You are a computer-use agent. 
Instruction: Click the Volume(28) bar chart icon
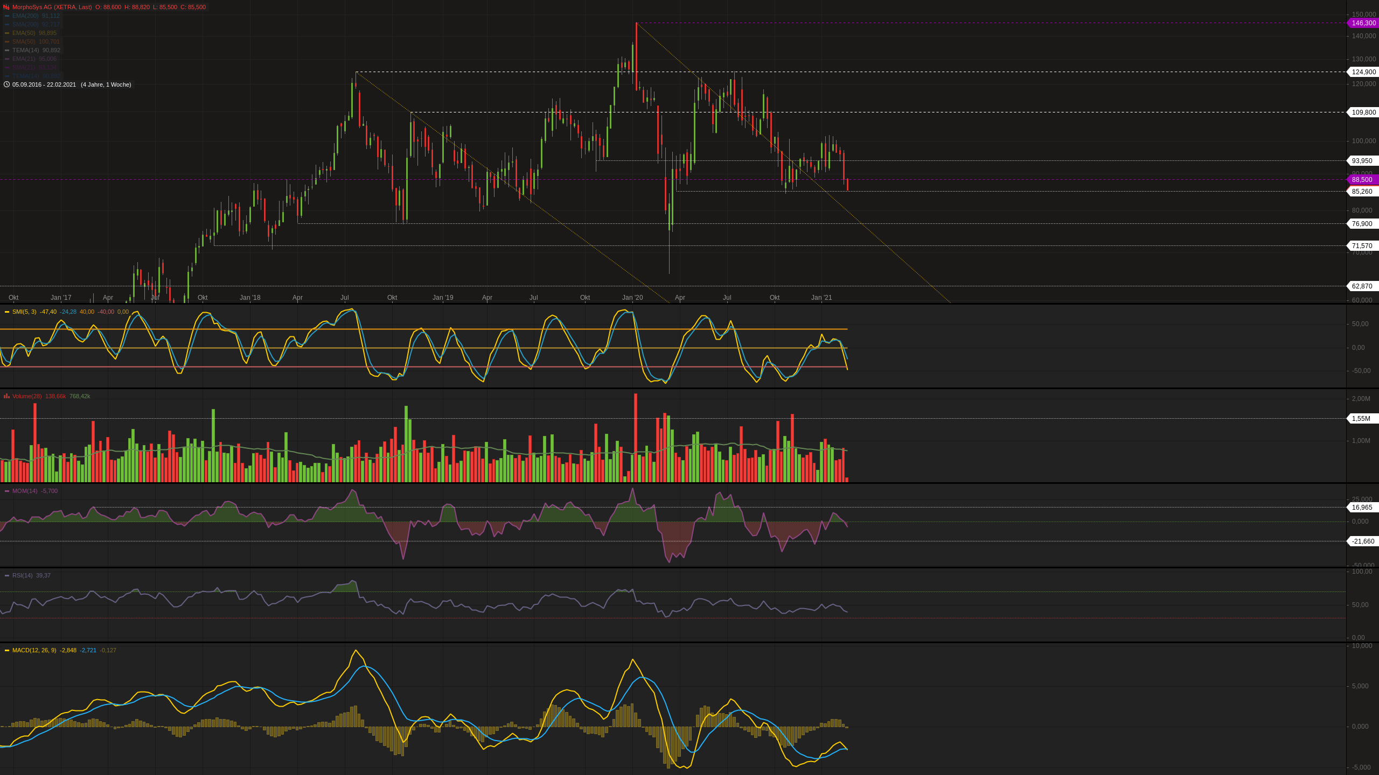6,396
